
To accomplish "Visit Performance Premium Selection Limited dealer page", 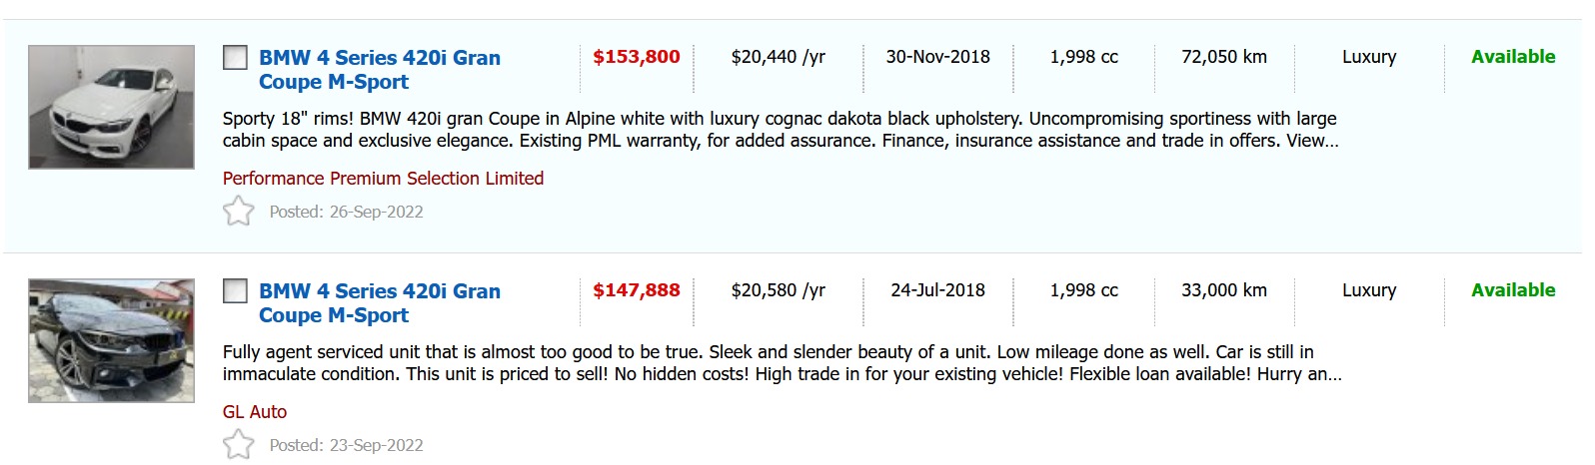I will click(383, 179).
